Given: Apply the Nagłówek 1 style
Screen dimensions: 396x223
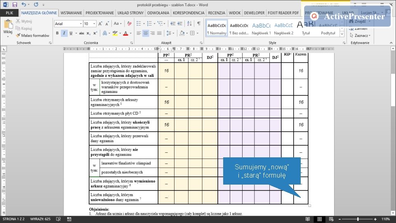Looking at the screenshot, I should click(x=261, y=28).
